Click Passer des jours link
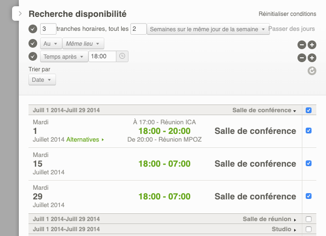The width and height of the screenshot is (326, 236). [291, 29]
